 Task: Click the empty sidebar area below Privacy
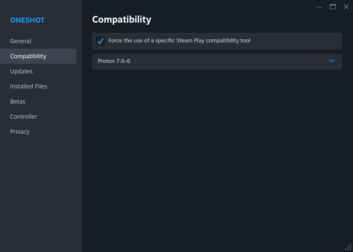click(41, 189)
